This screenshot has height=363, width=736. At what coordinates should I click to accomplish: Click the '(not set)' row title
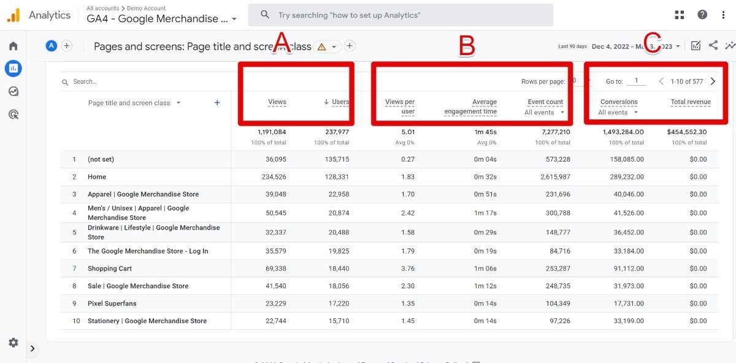tap(101, 159)
